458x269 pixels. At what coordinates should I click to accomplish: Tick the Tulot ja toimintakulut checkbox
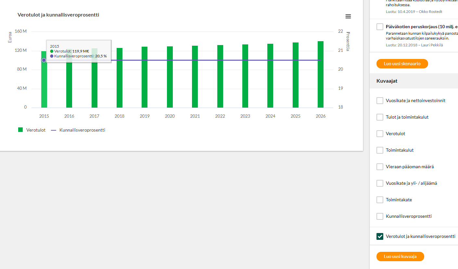380,117
